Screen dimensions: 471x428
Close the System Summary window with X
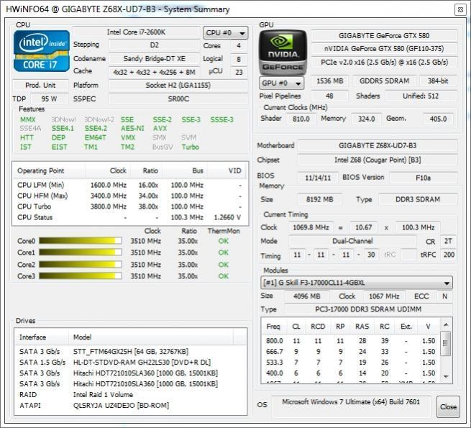tap(460, 9)
